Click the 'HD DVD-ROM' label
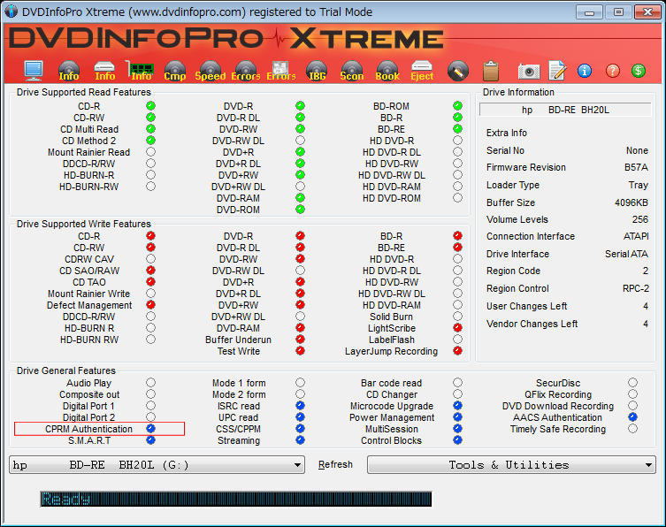Viewport: 666px width, 527px height. click(391, 198)
